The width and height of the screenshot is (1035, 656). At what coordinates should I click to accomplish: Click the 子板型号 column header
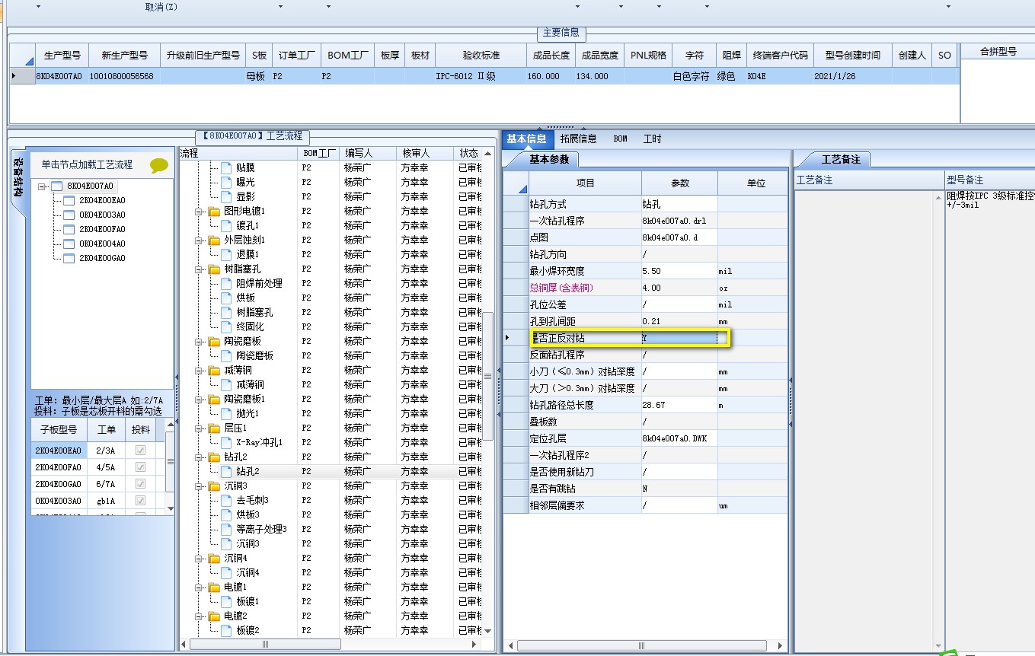(x=59, y=430)
